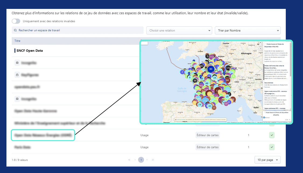Click map zoom out minus button

[260, 46]
